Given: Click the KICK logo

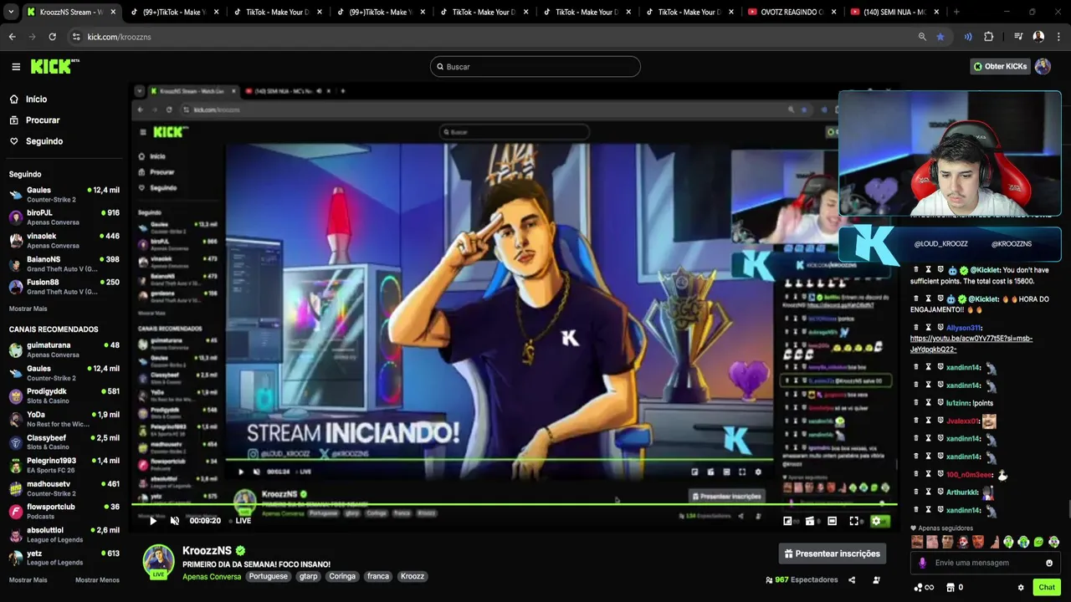Looking at the screenshot, I should pyautogui.click(x=54, y=66).
